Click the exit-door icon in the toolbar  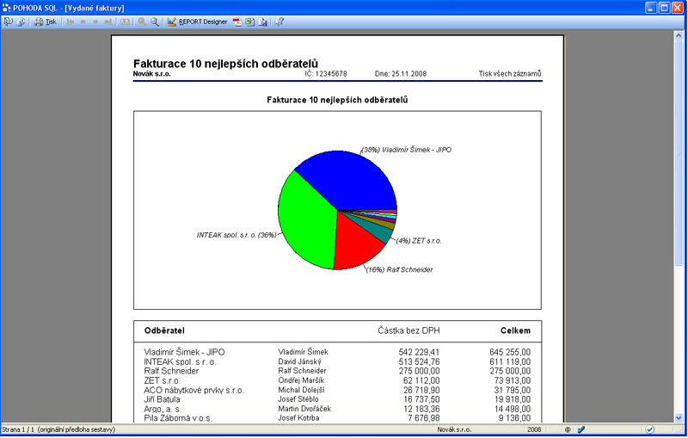click(8, 22)
